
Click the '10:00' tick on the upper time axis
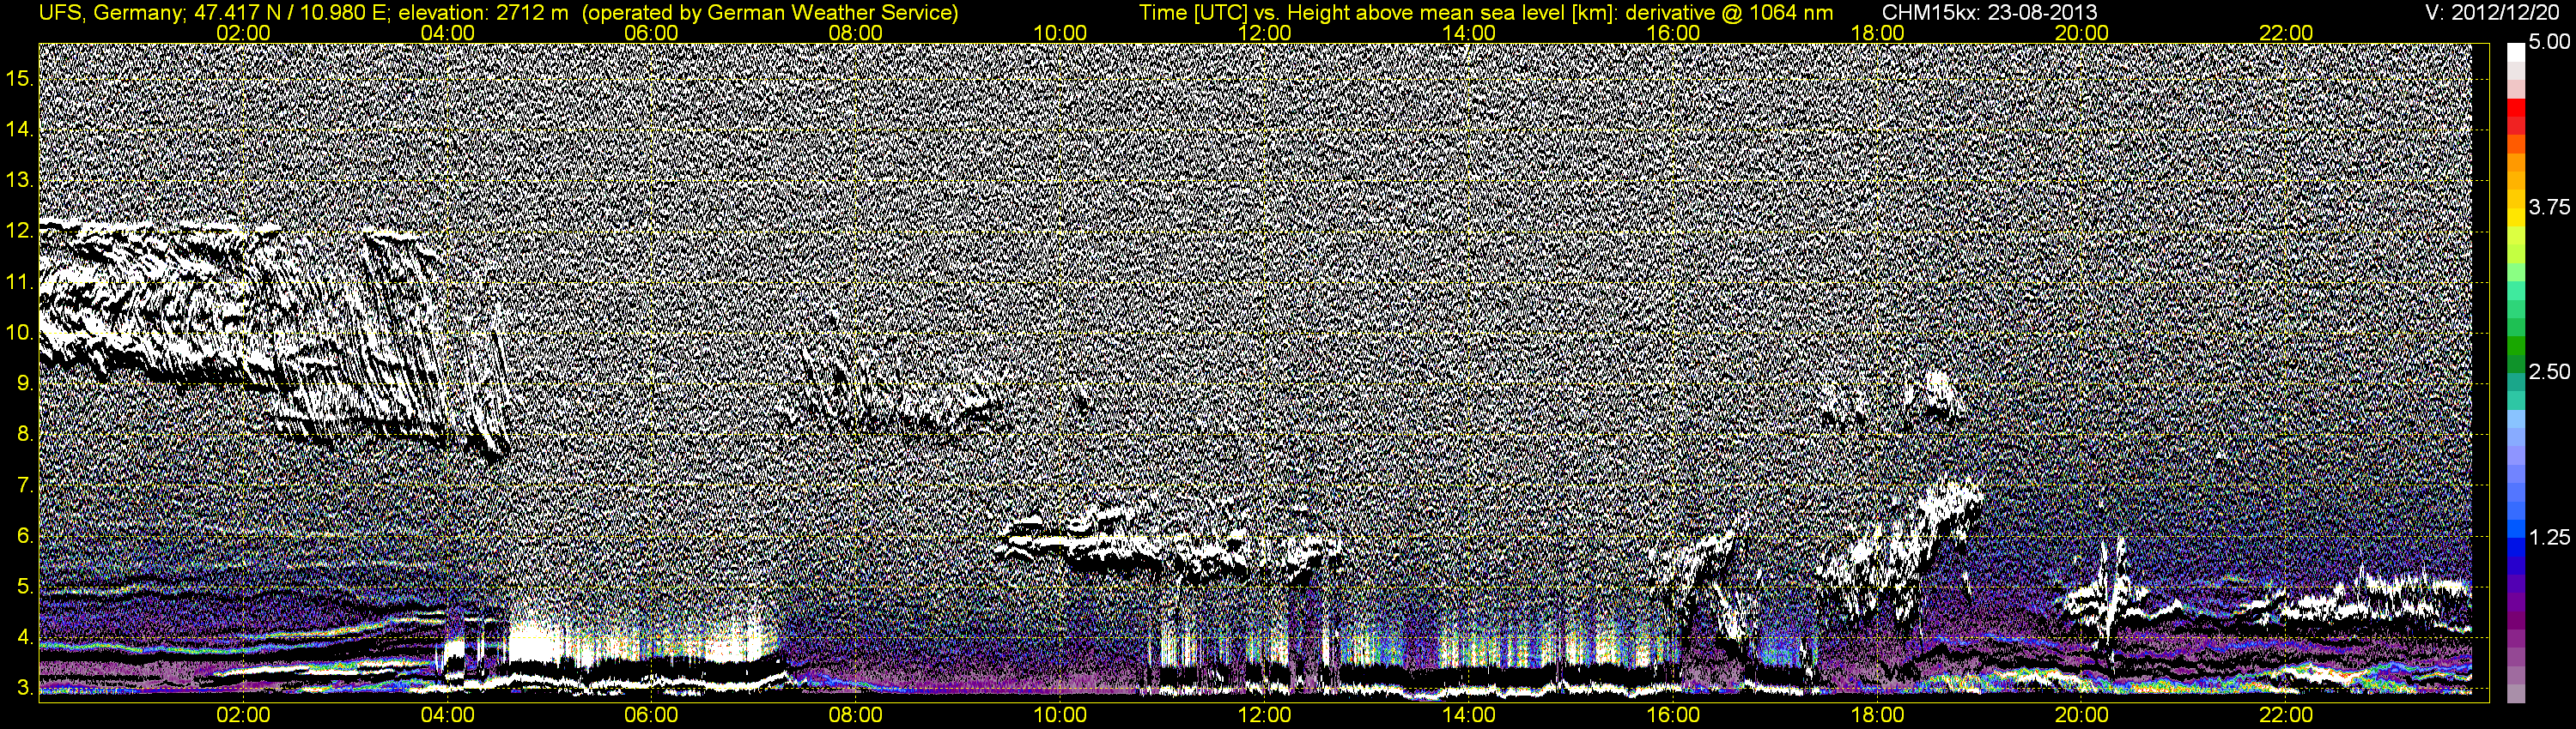coord(1060,33)
